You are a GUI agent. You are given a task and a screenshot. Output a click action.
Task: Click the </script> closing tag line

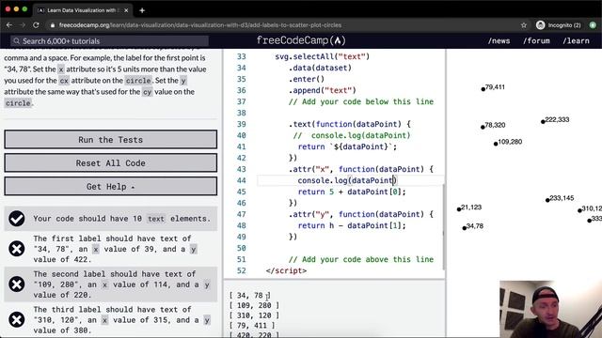286,270
